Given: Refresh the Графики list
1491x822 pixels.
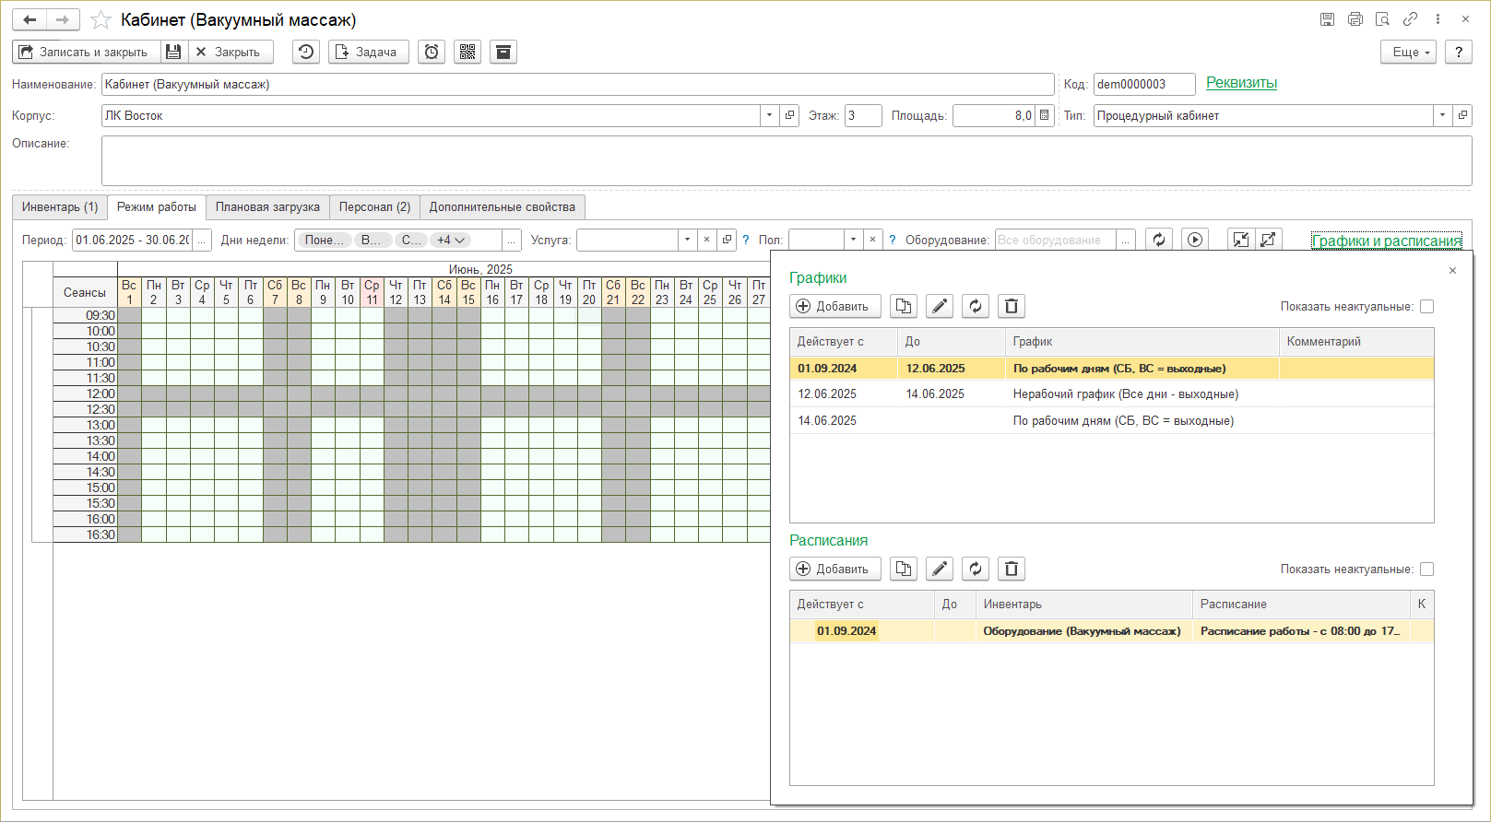Looking at the screenshot, I should pyautogui.click(x=976, y=307).
